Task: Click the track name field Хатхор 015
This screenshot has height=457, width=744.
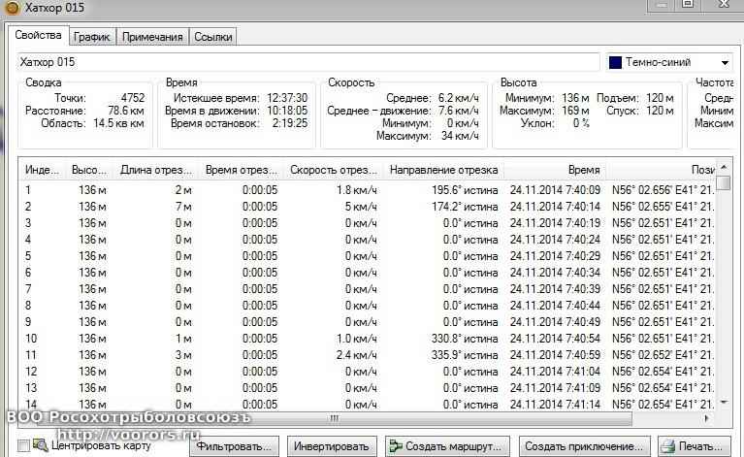Action: (308, 62)
